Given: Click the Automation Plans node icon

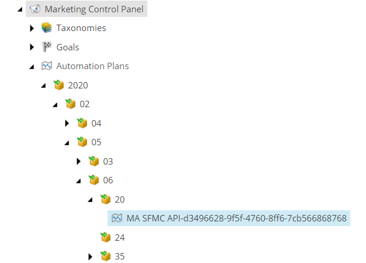Looking at the screenshot, I should (x=46, y=66).
